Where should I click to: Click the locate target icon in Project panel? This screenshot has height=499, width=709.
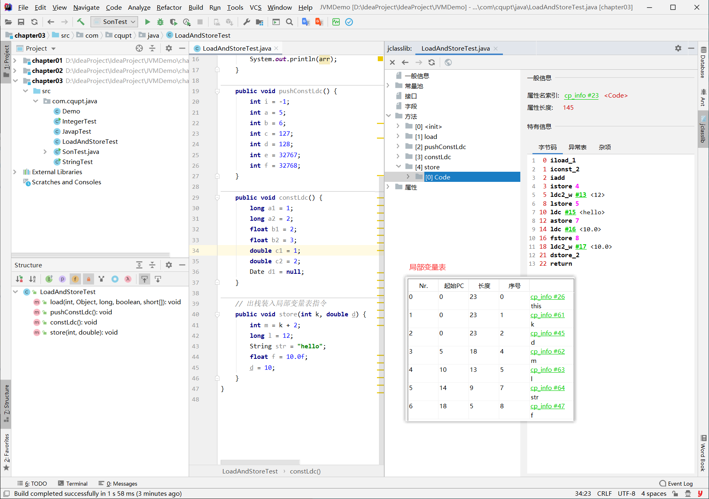139,48
